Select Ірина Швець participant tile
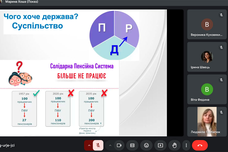Image resolution: width=228 pixels, height=152 pixels. pos(207,57)
